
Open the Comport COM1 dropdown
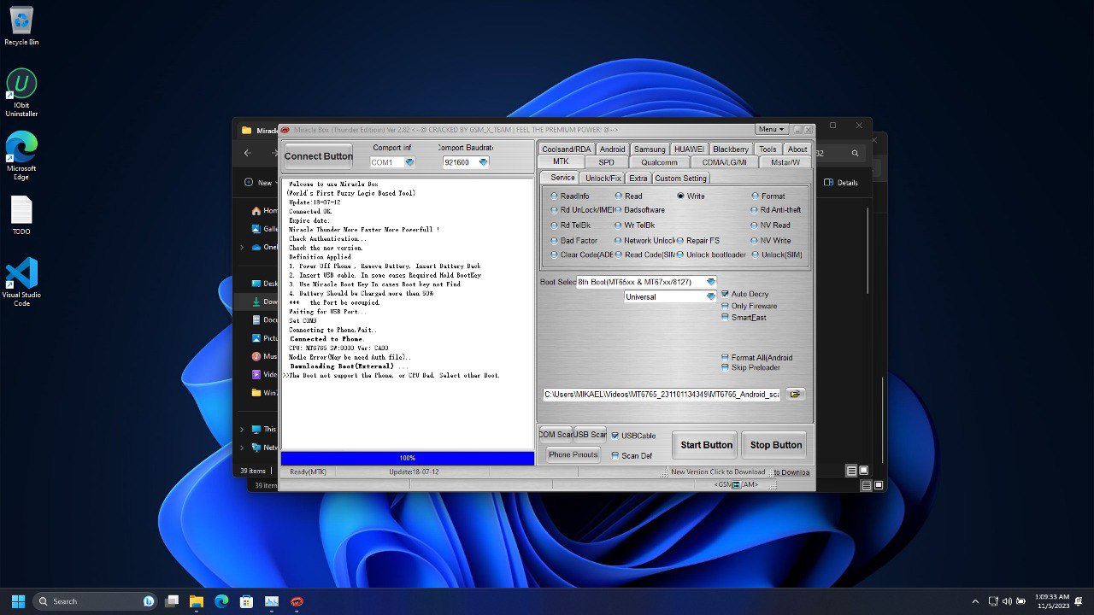[x=409, y=162]
